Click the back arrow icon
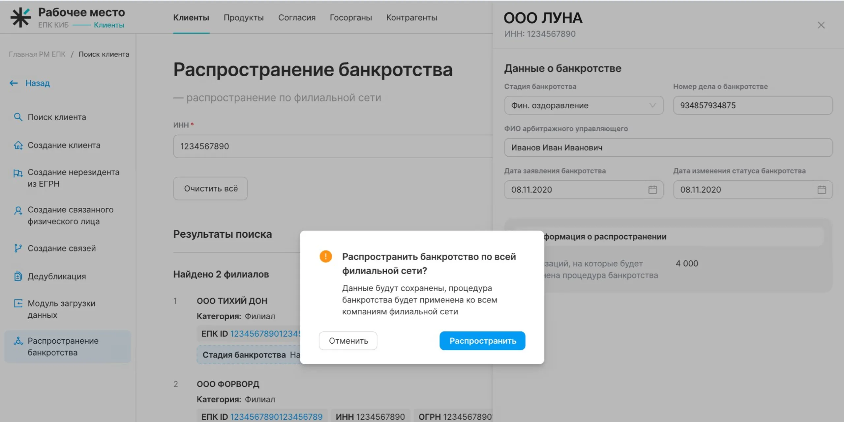Screen dimensions: 844x422 coord(14,83)
